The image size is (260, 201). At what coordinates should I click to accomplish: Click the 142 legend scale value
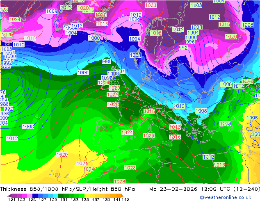pos(125,199)
